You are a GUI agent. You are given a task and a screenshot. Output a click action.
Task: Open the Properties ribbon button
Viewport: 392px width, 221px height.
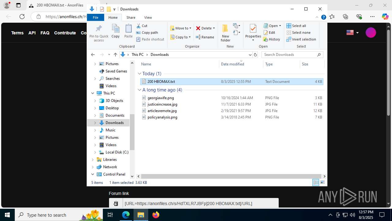[x=253, y=33]
